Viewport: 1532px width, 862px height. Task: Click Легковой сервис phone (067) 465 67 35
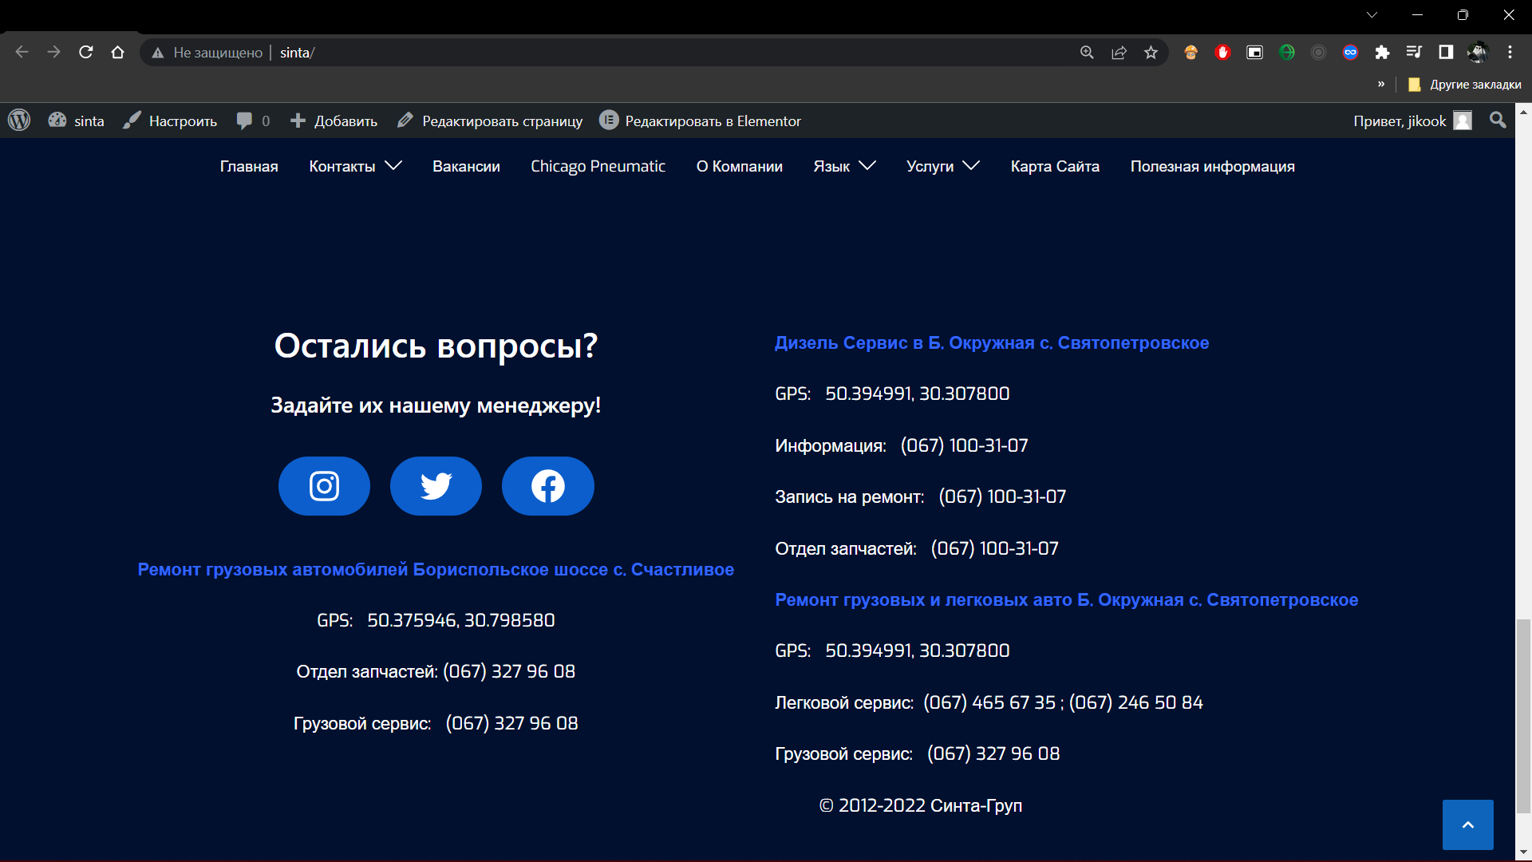(x=989, y=702)
